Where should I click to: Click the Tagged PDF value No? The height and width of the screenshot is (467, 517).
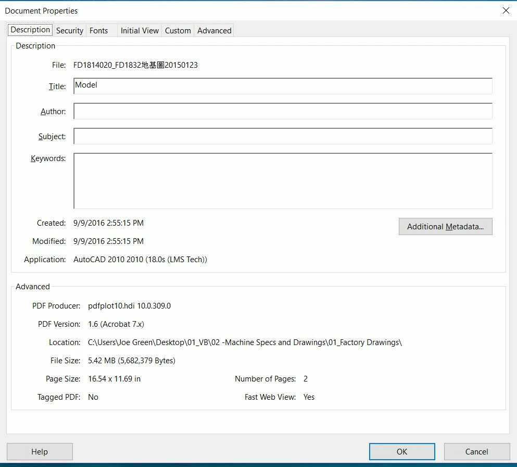[x=93, y=397]
